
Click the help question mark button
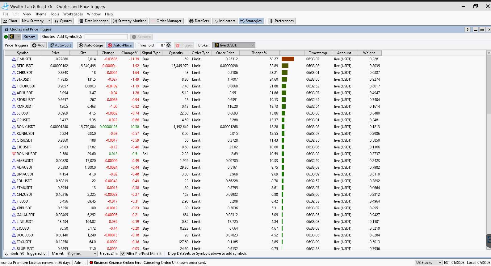click(468, 30)
